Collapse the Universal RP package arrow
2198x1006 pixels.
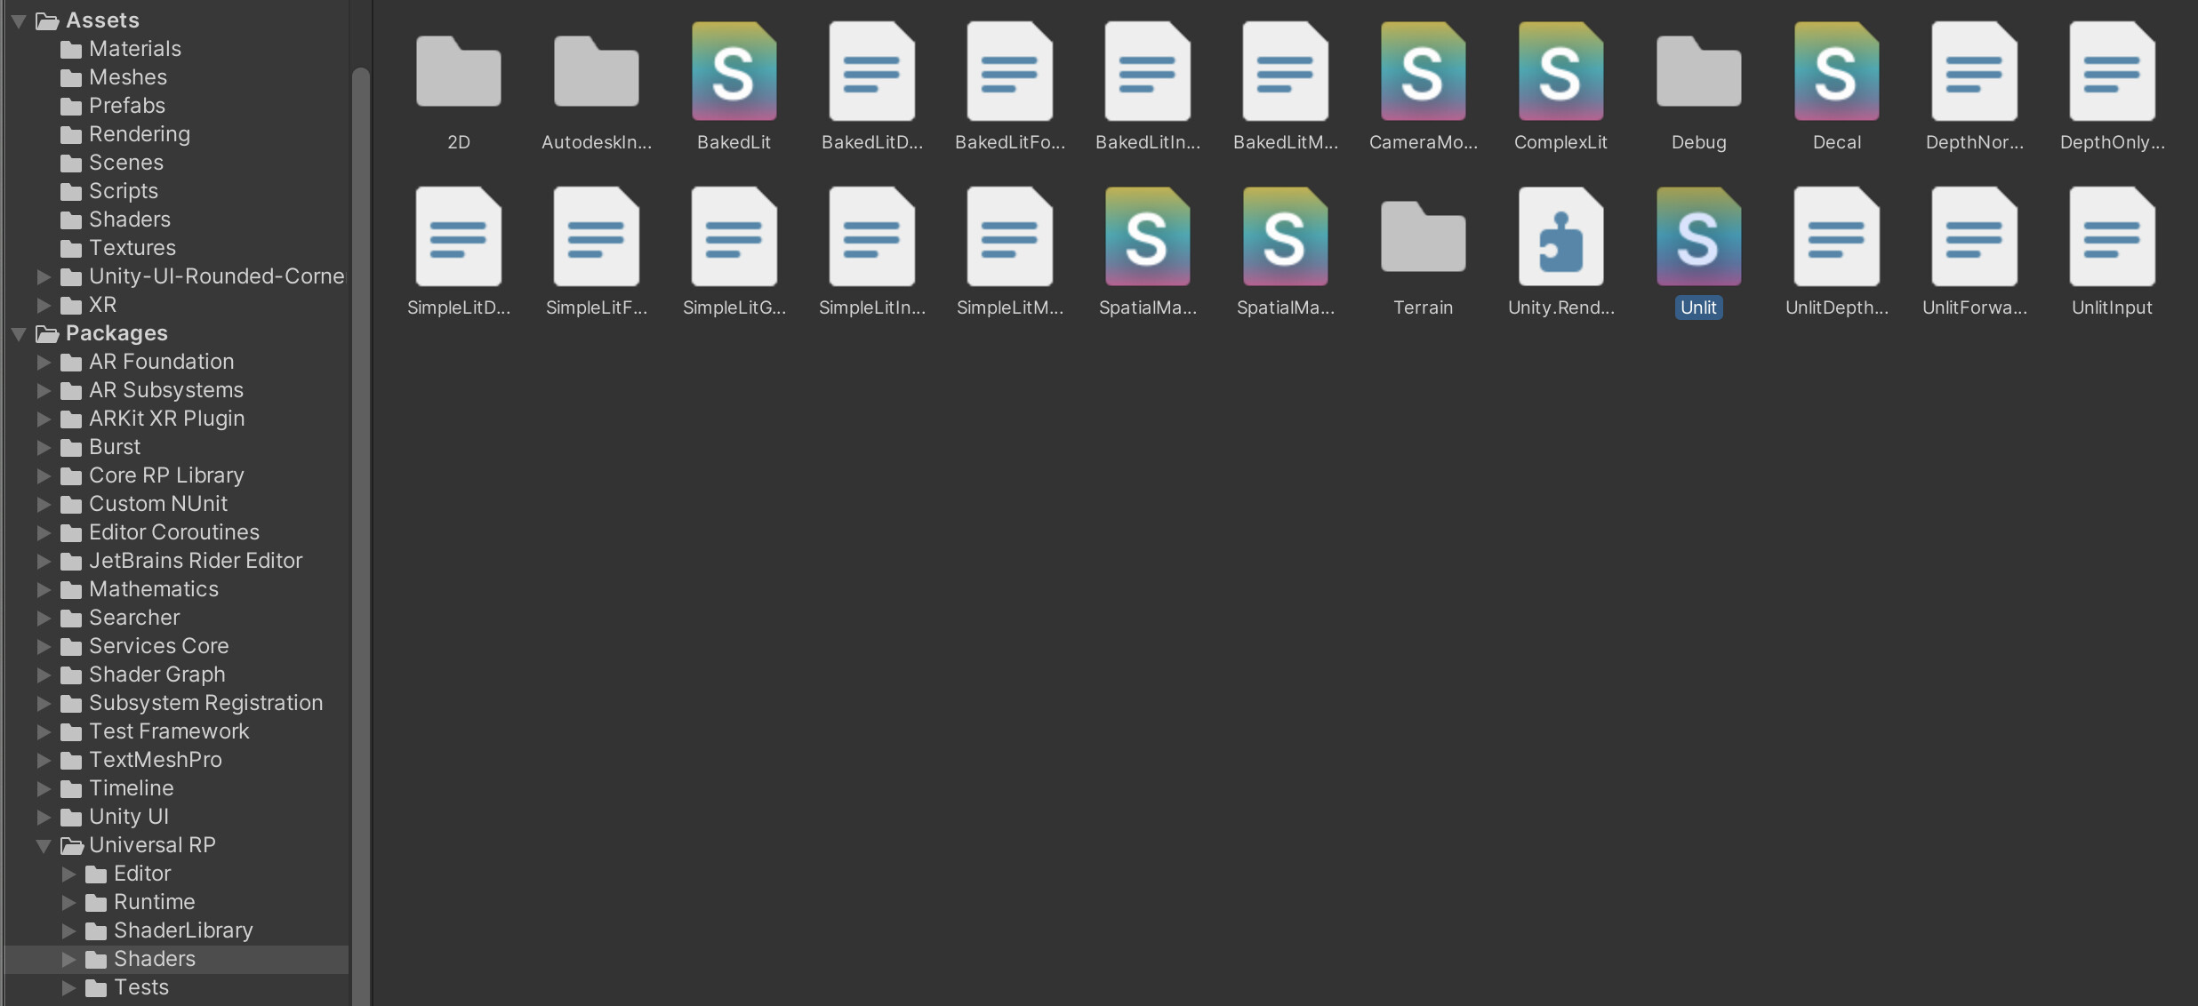point(44,845)
